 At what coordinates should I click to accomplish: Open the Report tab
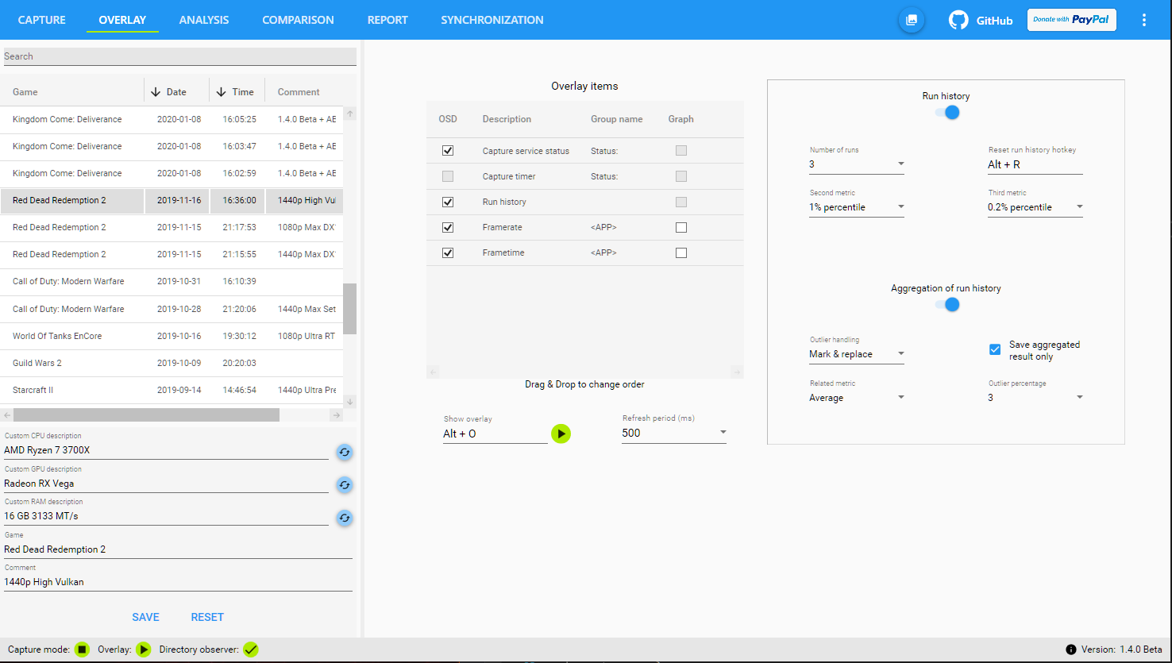click(x=387, y=20)
